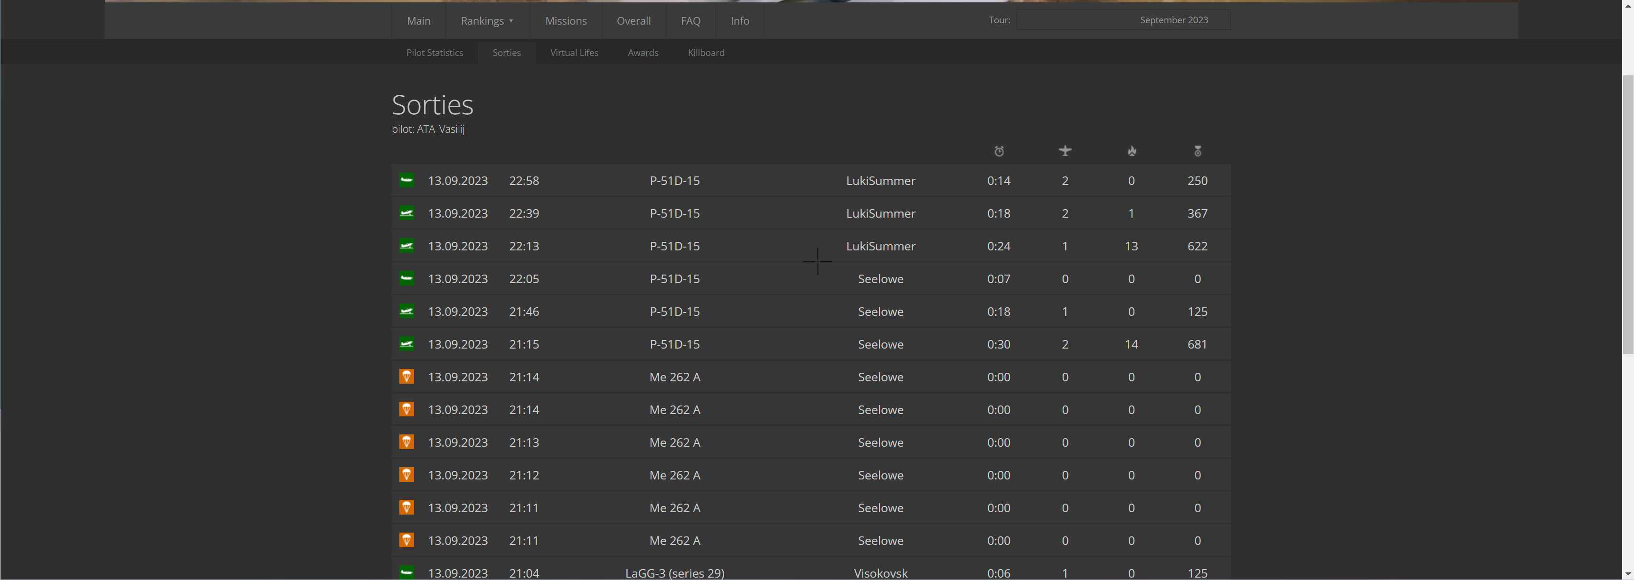The width and height of the screenshot is (1634, 580).
Task: Open the Awards tab
Action: [642, 53]
